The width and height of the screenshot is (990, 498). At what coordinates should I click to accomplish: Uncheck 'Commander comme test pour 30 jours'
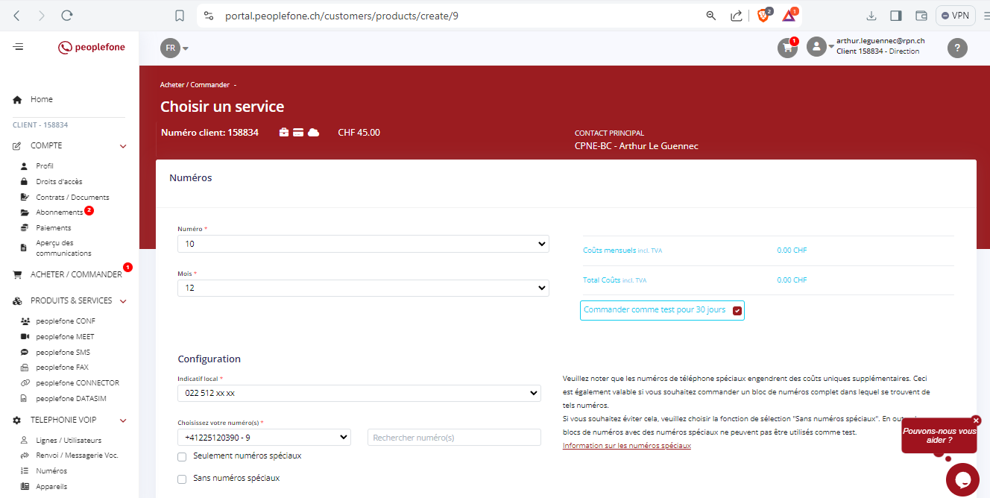(737, 311)
